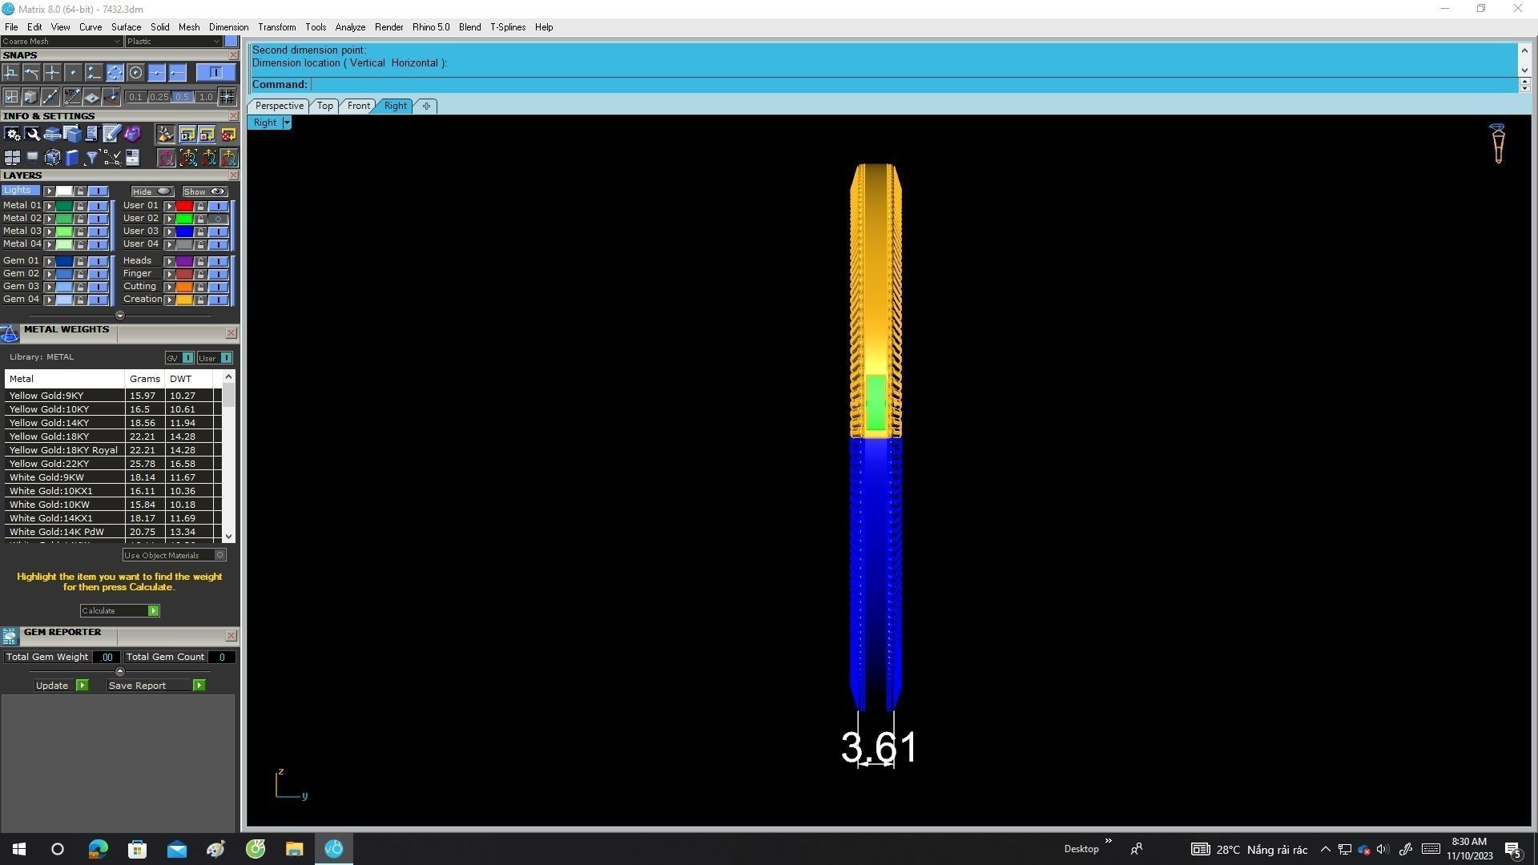Viewport: 1538px width, 865px height.
Task: Open the Right viewport dropdown arrow
Action: [x=287, y=123]
